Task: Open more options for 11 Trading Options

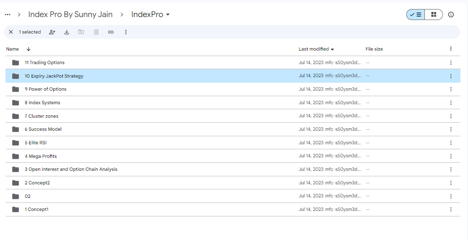Action: click(x=451, y=63)
